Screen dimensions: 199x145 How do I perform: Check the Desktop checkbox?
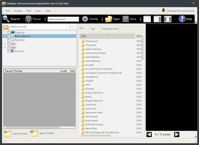pos(9,32)
